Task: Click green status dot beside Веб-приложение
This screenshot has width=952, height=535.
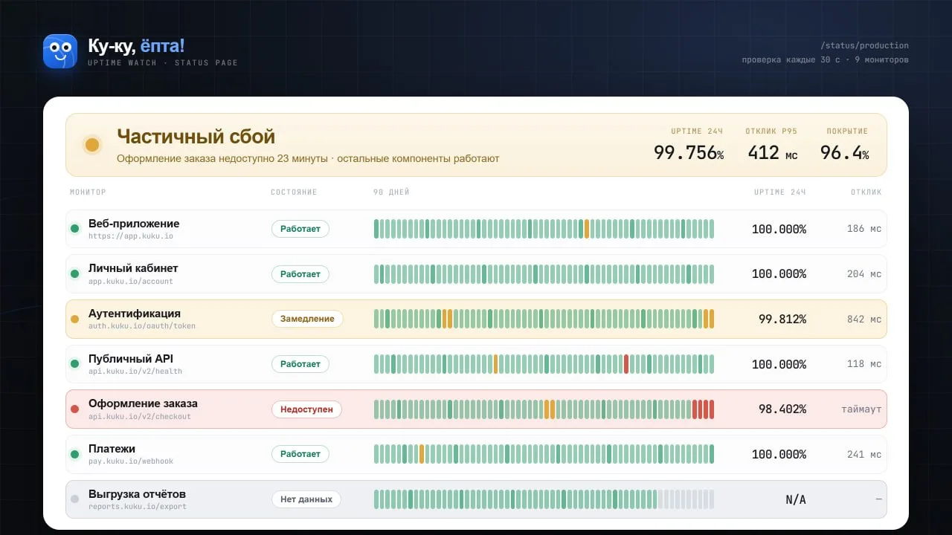Action: pyautogui.click(x=74, y=229)
